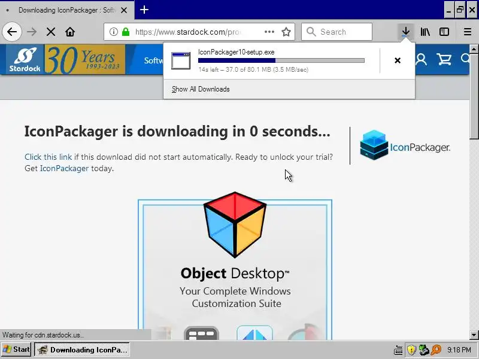Click the network computers tray icon

click(x=424, y=350)
